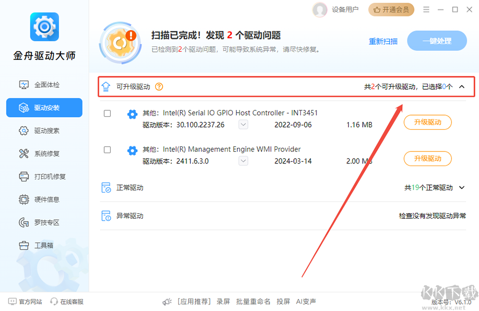Click the 金舟驱动大师 app logo
Viewport: 479px width, 311px height.
(x=44, y=26)
